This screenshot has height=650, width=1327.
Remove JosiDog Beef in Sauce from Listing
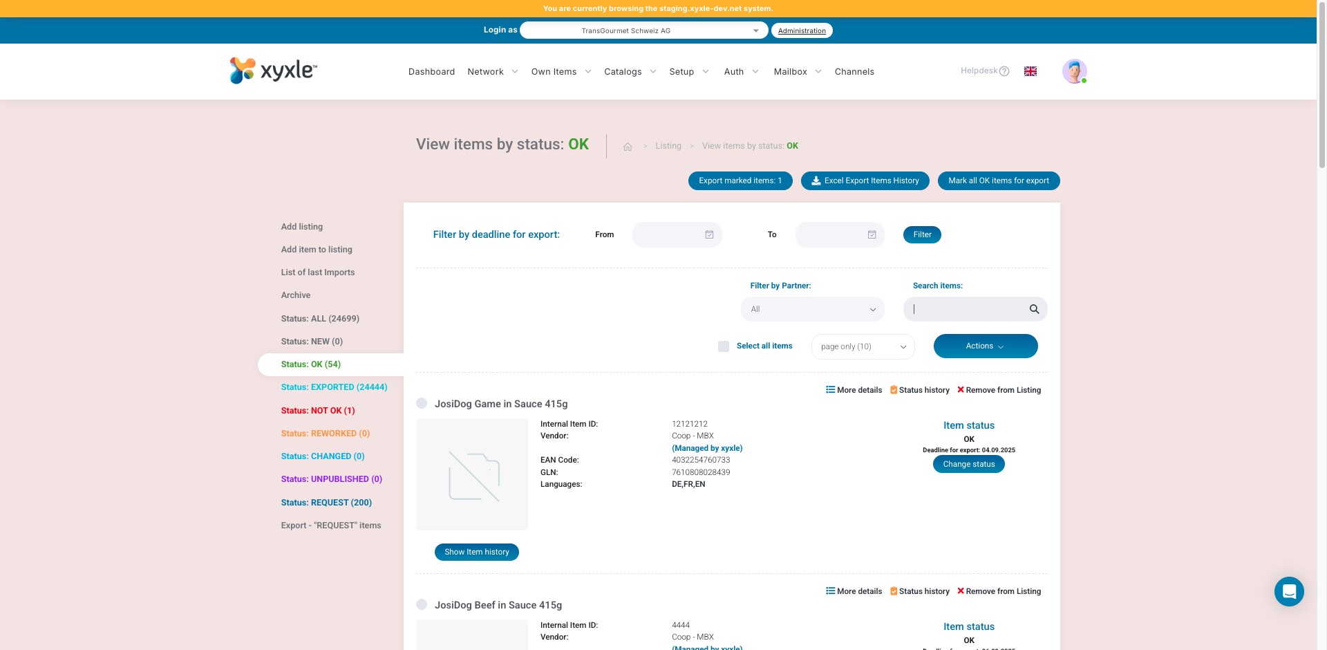point(999,591)
